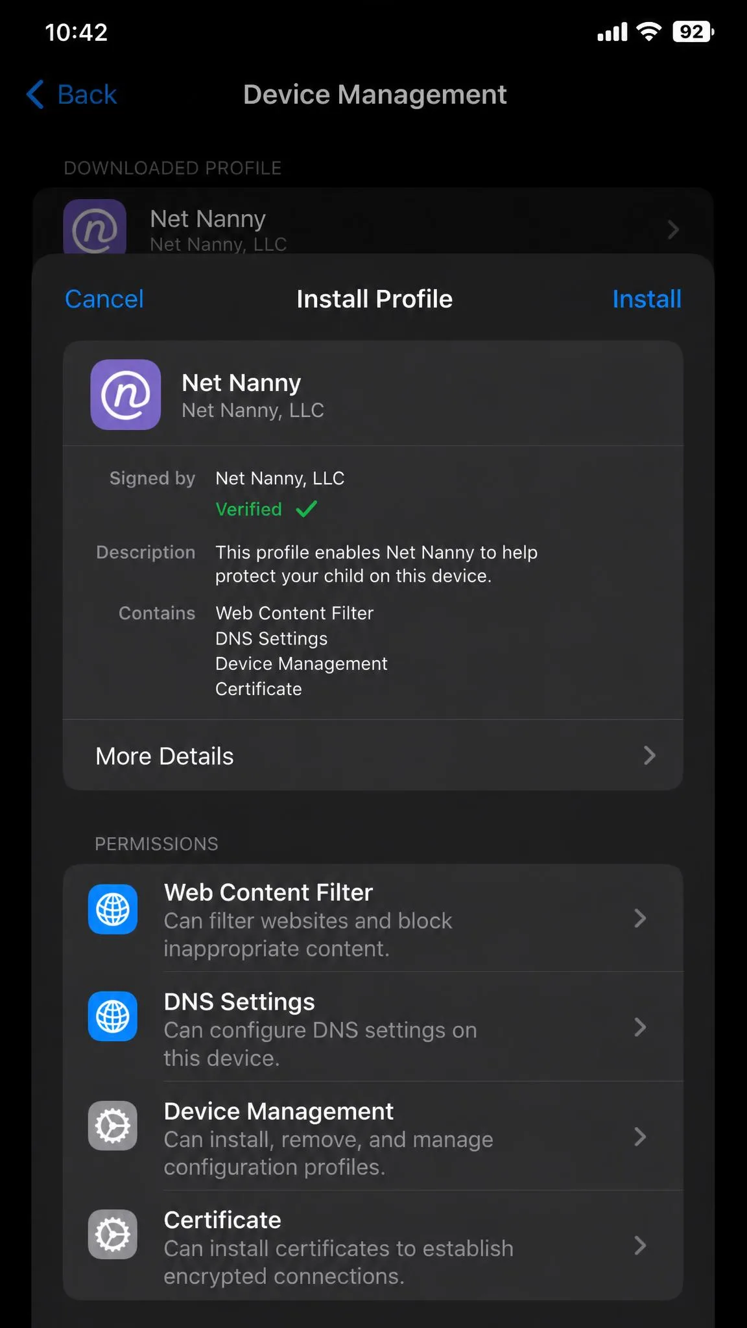Tap the PERMISSIONS section header
Screen dimensions: 747x1328
[156, 844]
